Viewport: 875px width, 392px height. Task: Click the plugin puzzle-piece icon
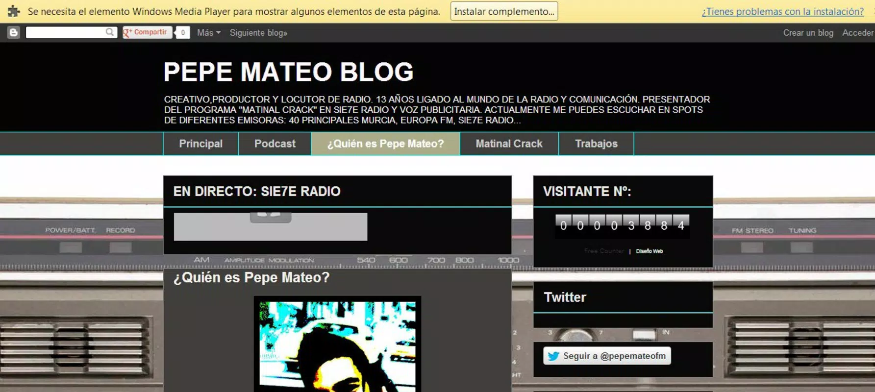14,11
